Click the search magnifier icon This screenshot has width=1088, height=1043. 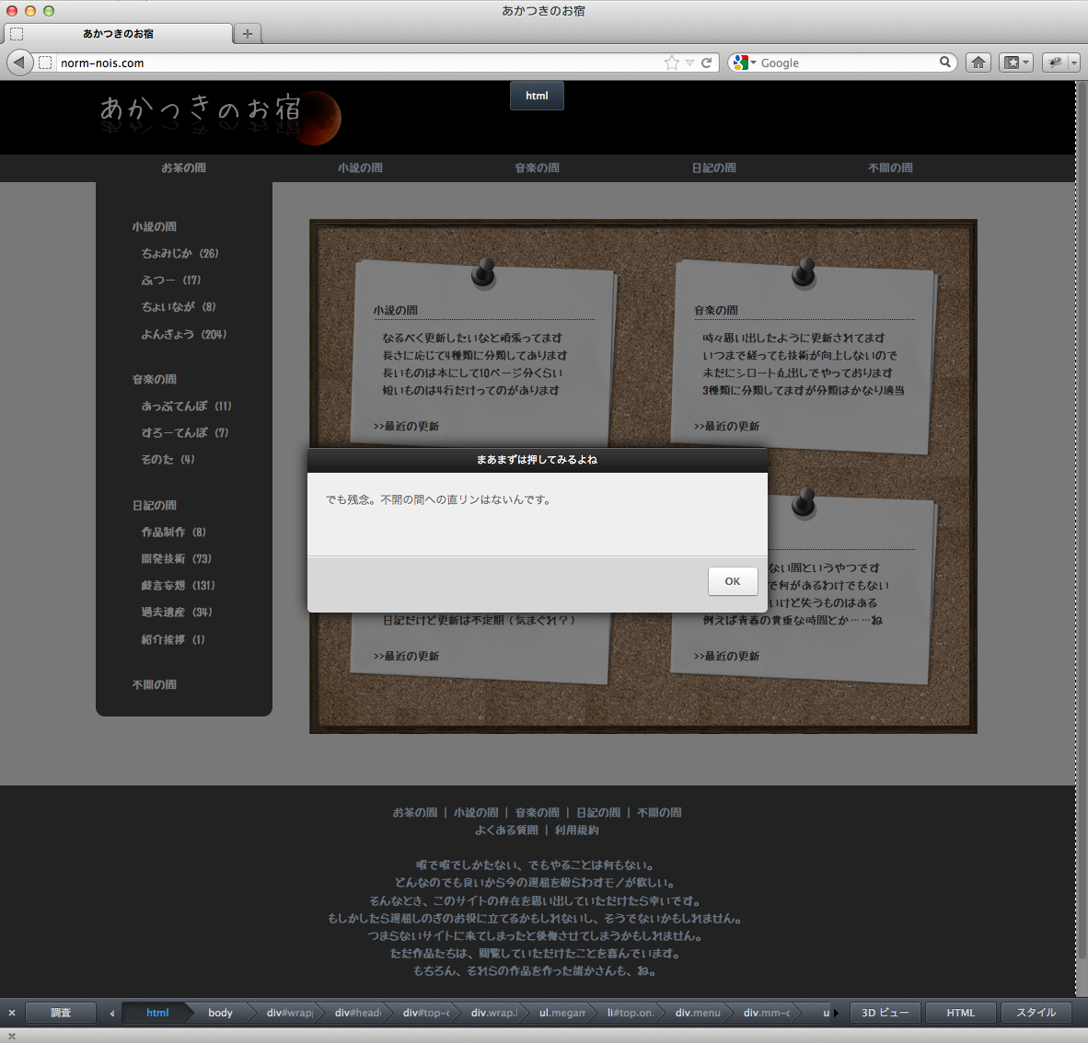pos(944,63)
